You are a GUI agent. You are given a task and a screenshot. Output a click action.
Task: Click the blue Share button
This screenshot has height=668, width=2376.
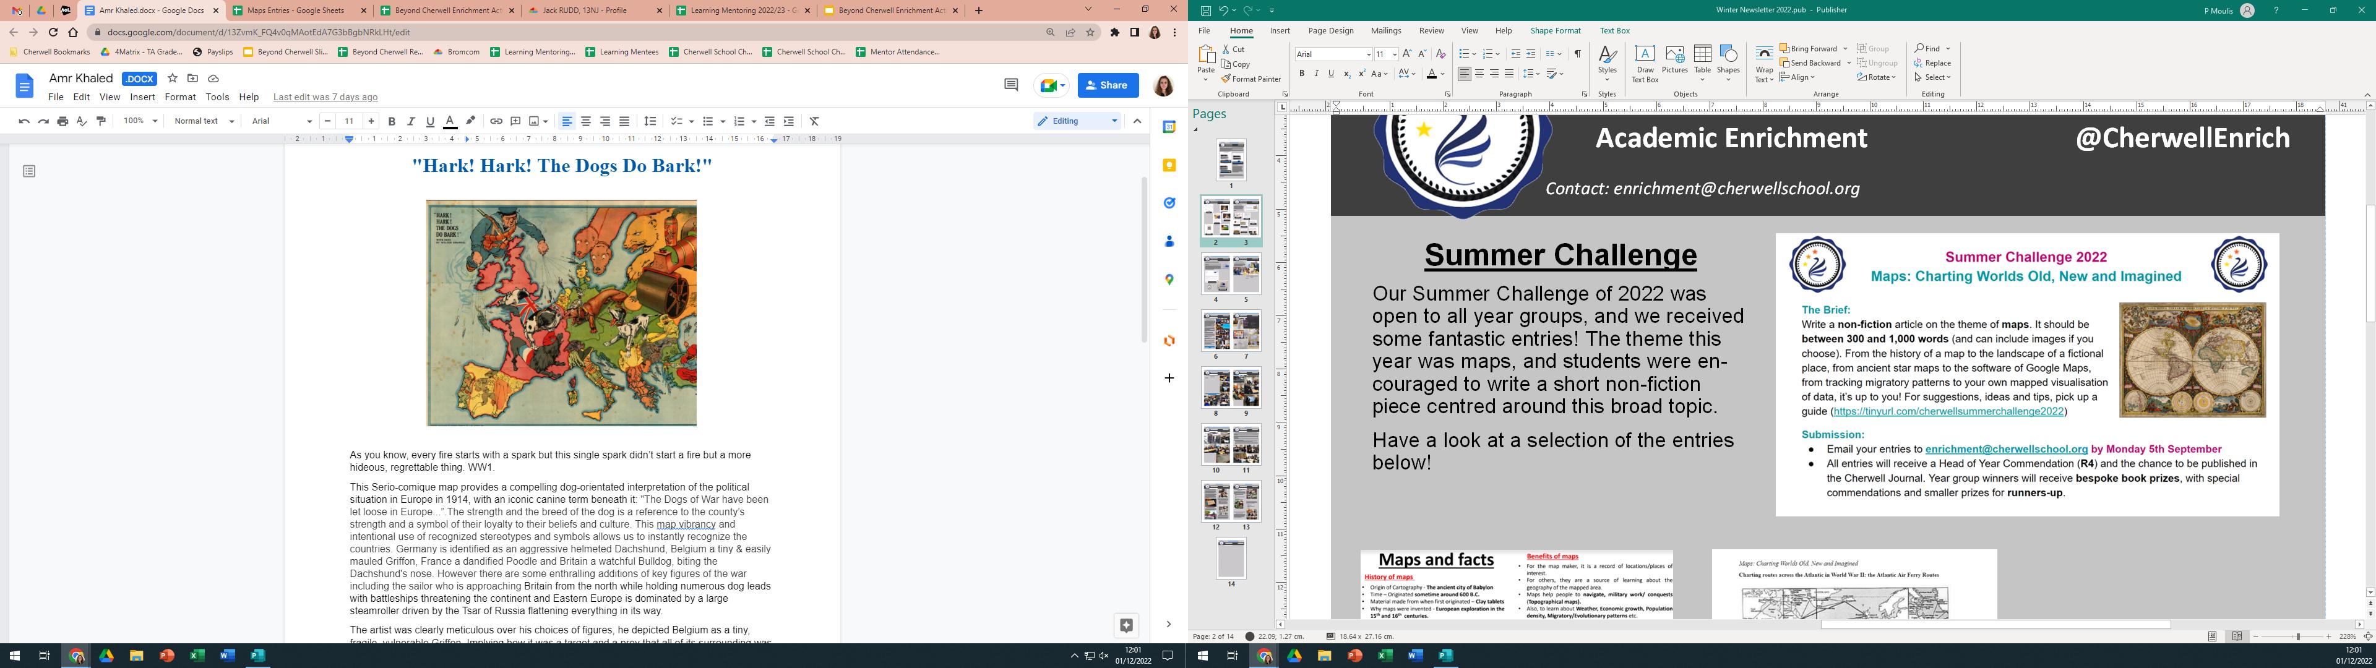pyautogui.click(x=1108, y=85)
